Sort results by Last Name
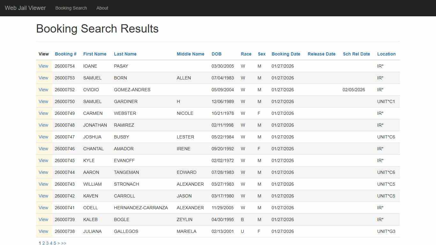 click(125, 54)
